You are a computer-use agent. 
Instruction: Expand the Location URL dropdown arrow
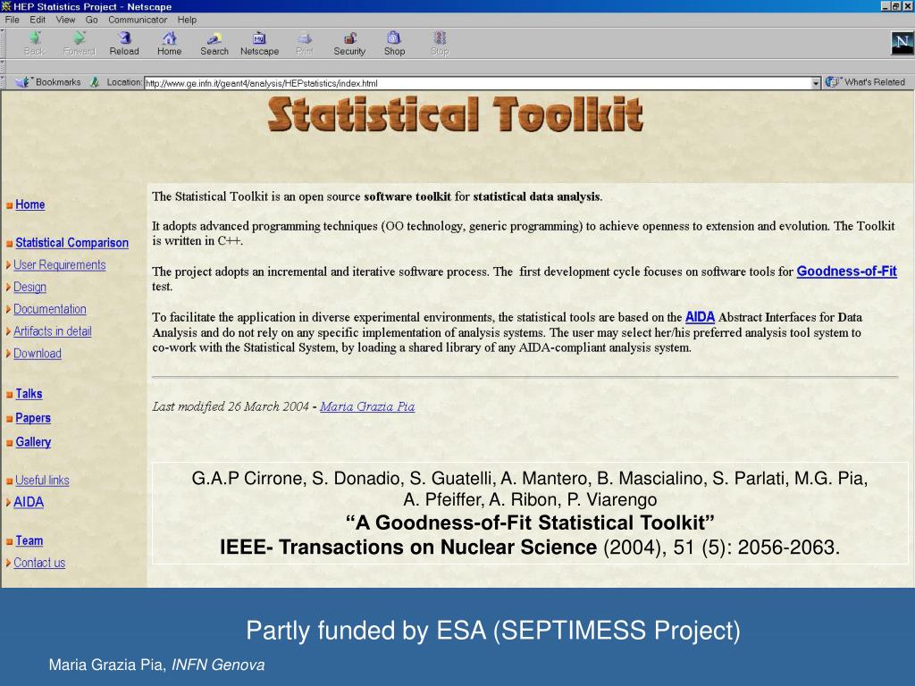(816, 83)
